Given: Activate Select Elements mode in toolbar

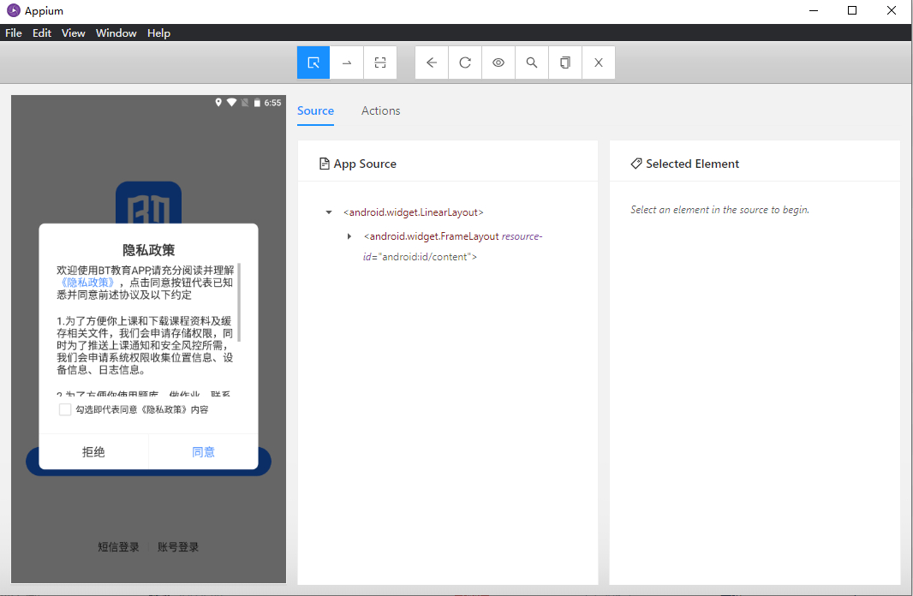Looking at the screenshot, I should (313, 63).
